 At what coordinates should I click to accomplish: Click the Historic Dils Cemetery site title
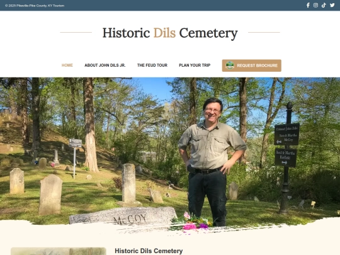[x=170, y=33]
